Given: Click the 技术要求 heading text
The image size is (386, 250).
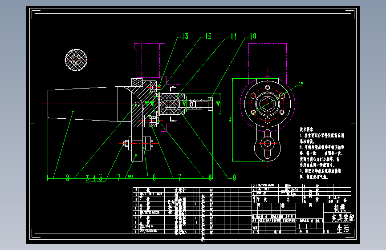Looking at the screenshot, I should pos(307,129).
